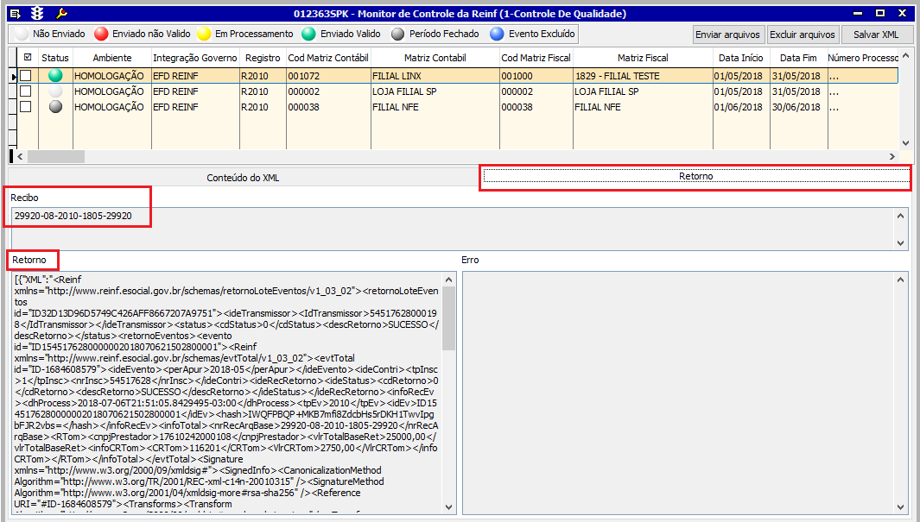This screenshot has width=920, height=522.
Task: Select the cell '001072' in the table
Action: (x=328, y=76)
